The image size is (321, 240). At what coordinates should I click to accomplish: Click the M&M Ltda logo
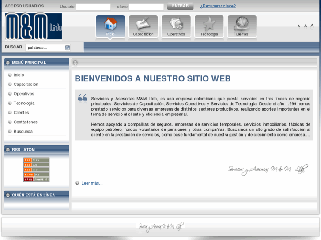(x=34, y=26)
